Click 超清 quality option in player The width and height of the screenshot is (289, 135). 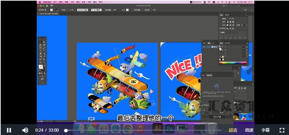pos(233,130)
